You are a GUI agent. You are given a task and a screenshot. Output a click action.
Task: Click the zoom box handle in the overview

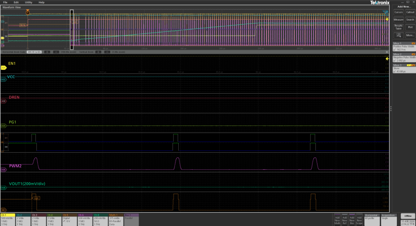coord(72,29)
